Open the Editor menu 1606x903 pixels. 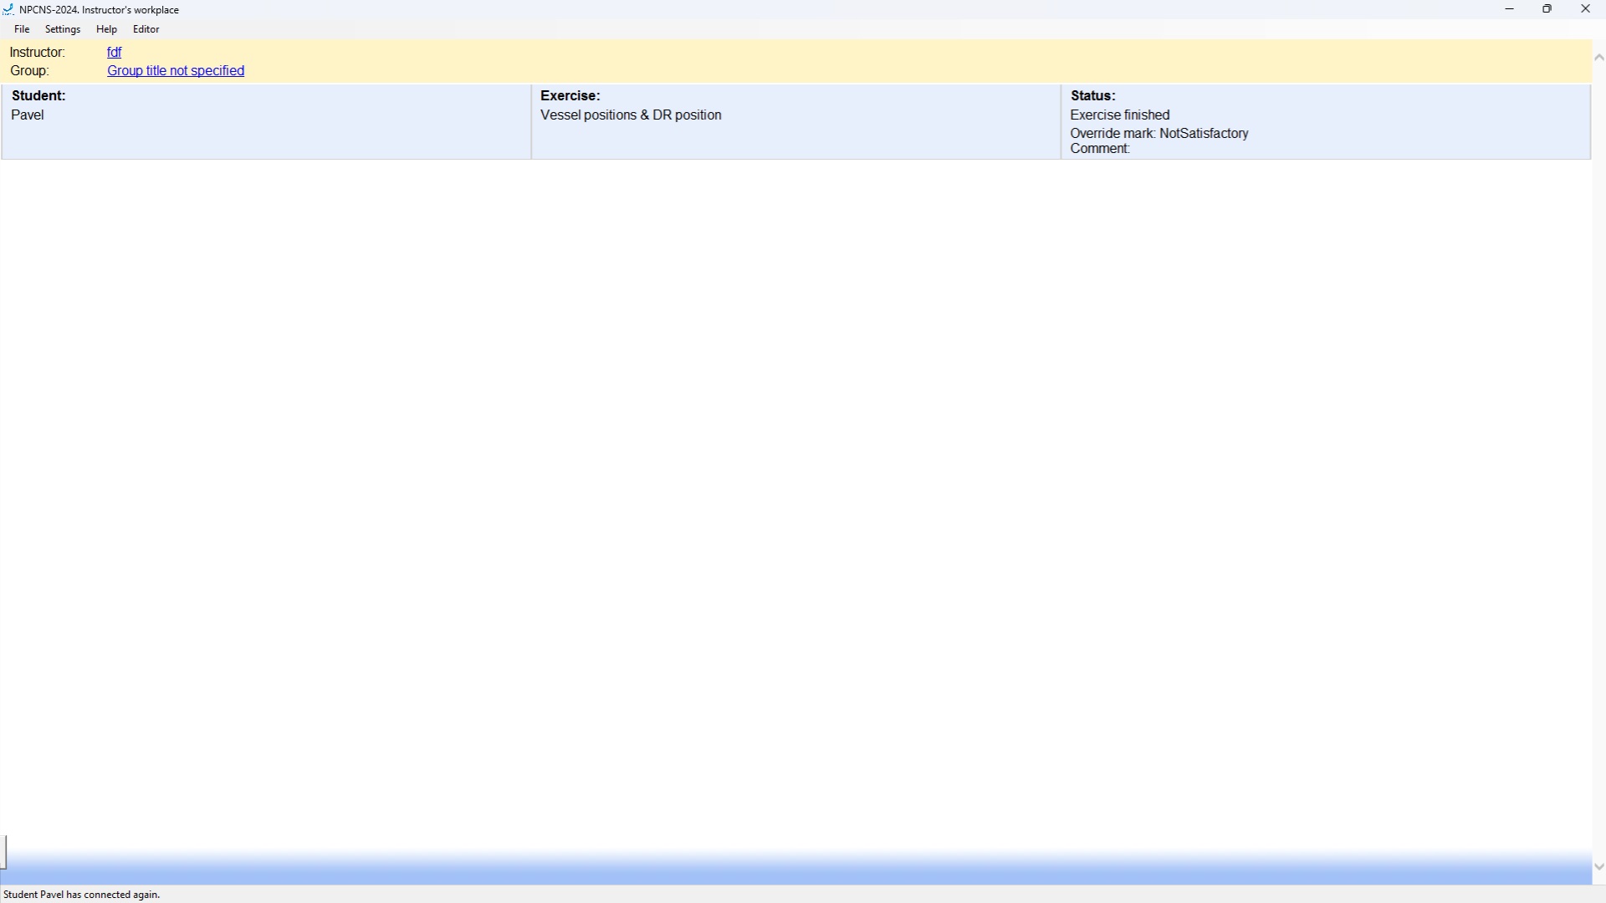[146, 29]
